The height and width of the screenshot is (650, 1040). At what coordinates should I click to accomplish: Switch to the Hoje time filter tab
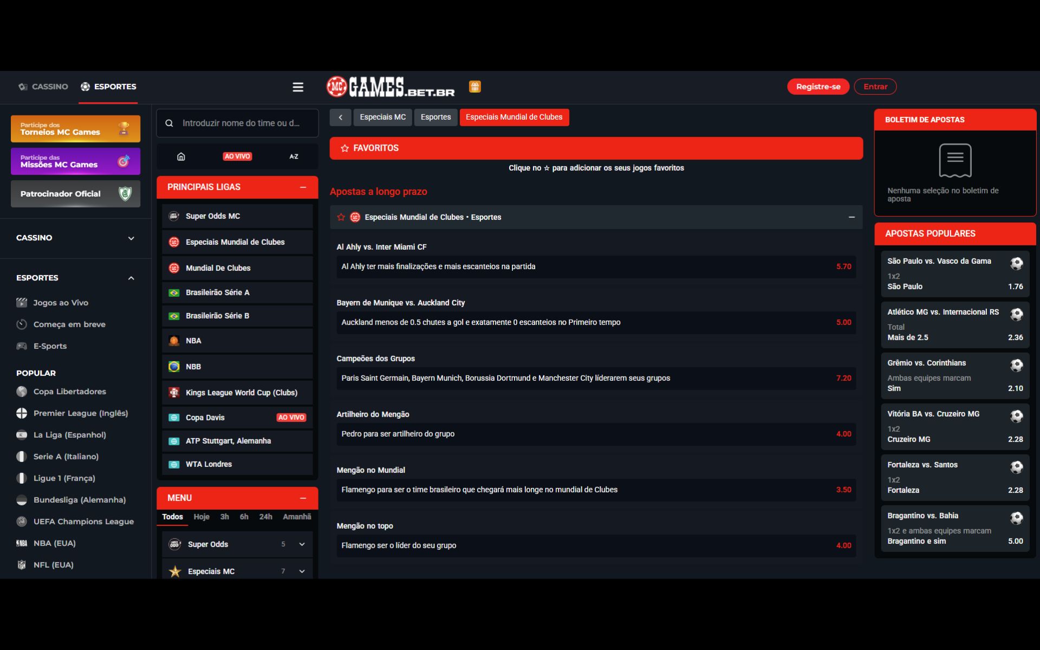[x=201, y=517]
